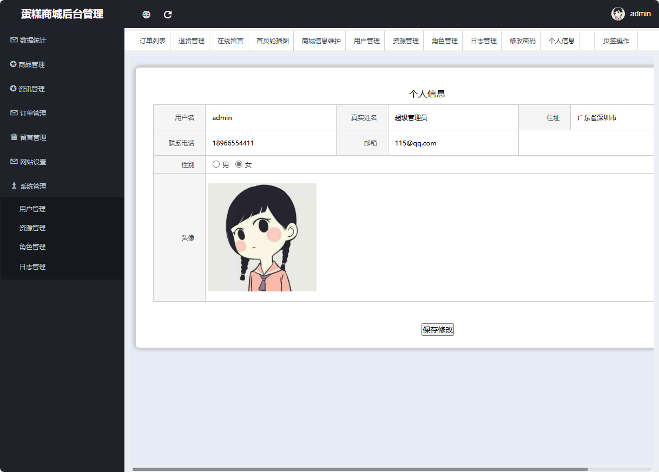Image resolution: width=659 pixels, height=472 pixels.
Task: Click the envelope icon beside 网站设置
Action: click(14, 162)
